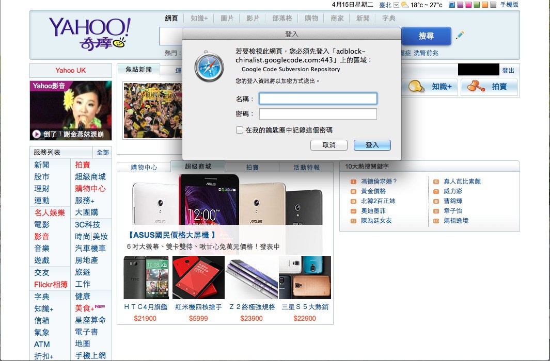550x361 pixels.
Task: Open 信箱 in the service list
Action: point(42,320)
